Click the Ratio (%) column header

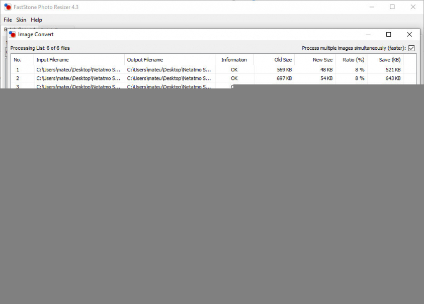point(353,60)
